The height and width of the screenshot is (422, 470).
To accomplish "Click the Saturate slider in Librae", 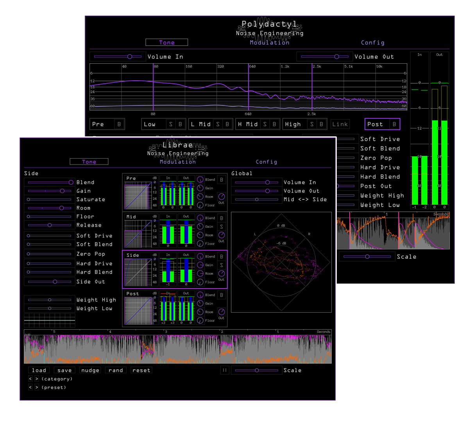I will 50,199.
